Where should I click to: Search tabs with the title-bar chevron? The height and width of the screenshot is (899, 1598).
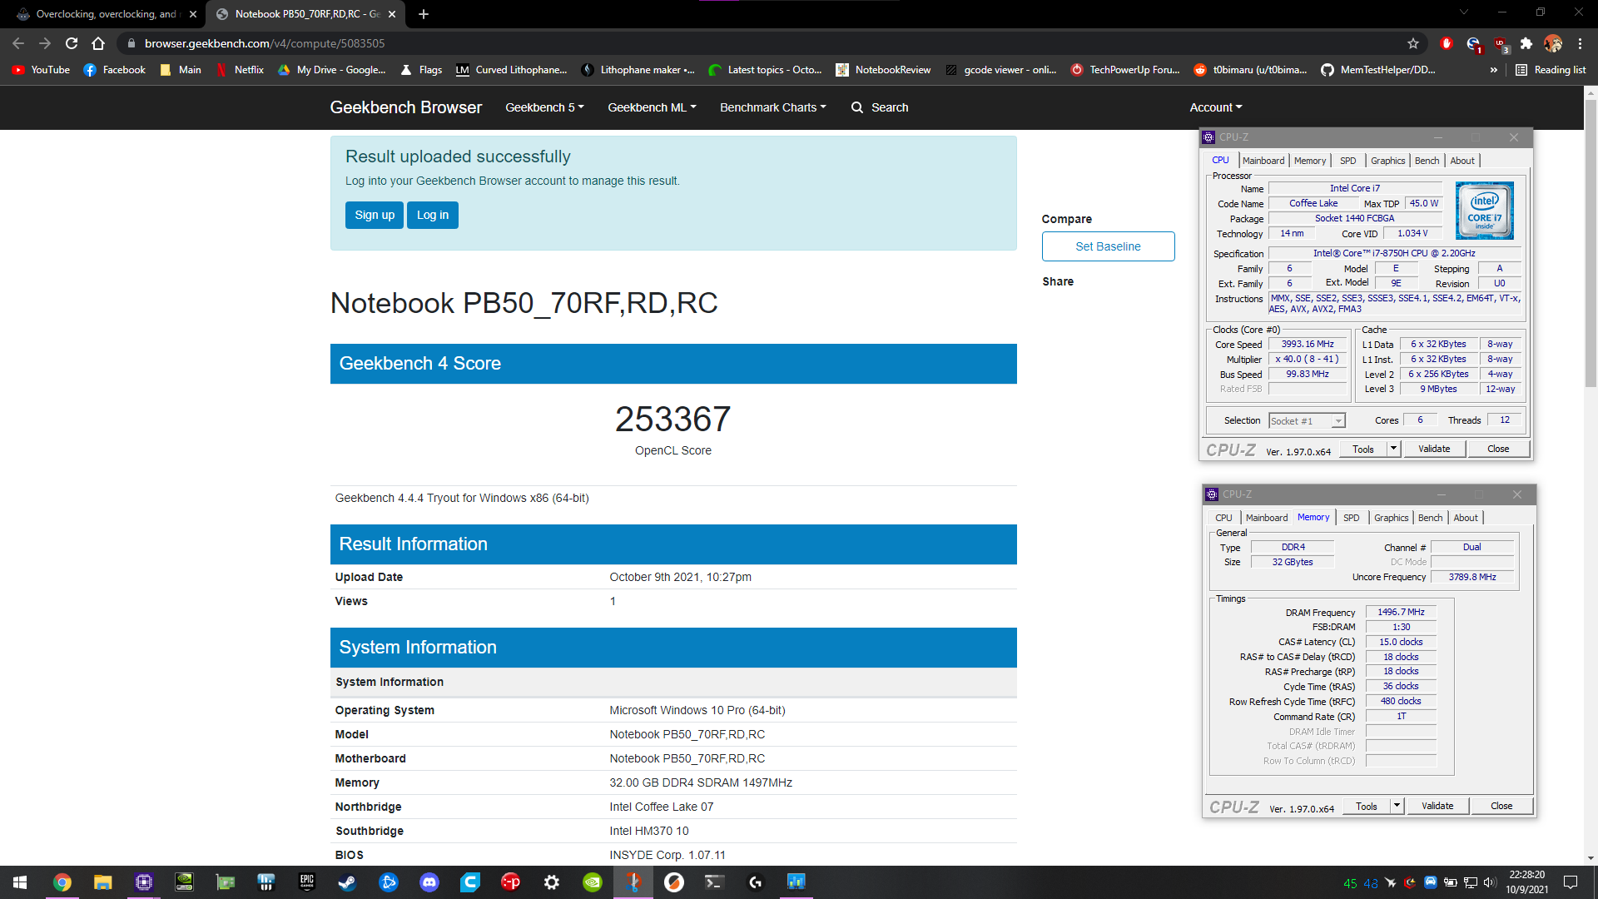[x=1464, y=12]
